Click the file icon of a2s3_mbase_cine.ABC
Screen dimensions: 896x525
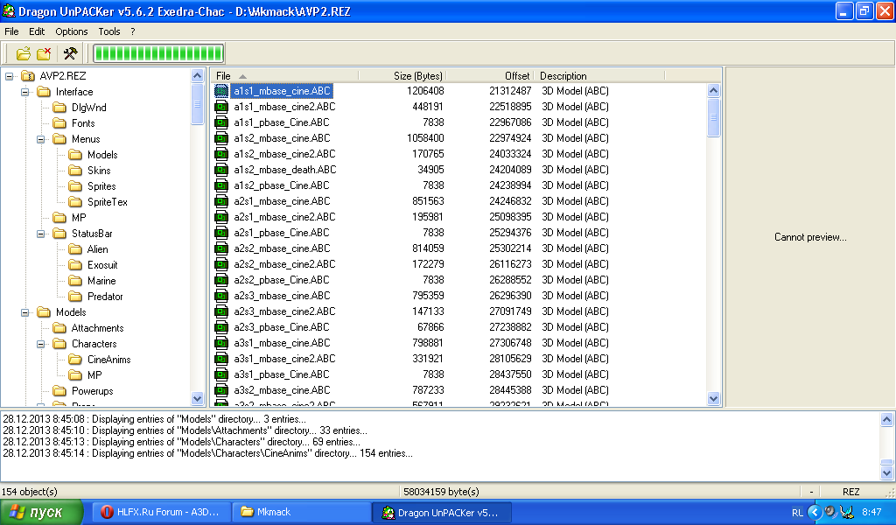[221, 296]
